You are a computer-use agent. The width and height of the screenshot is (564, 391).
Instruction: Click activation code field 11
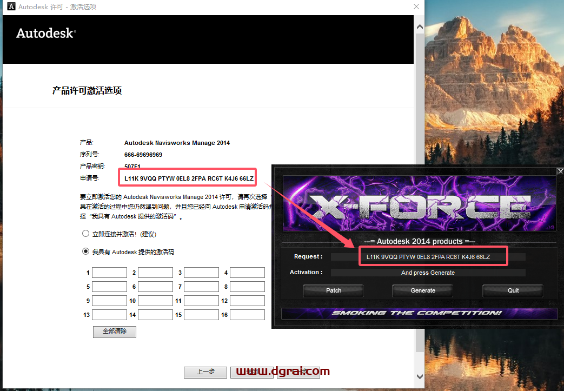click(x=201, y=300)
